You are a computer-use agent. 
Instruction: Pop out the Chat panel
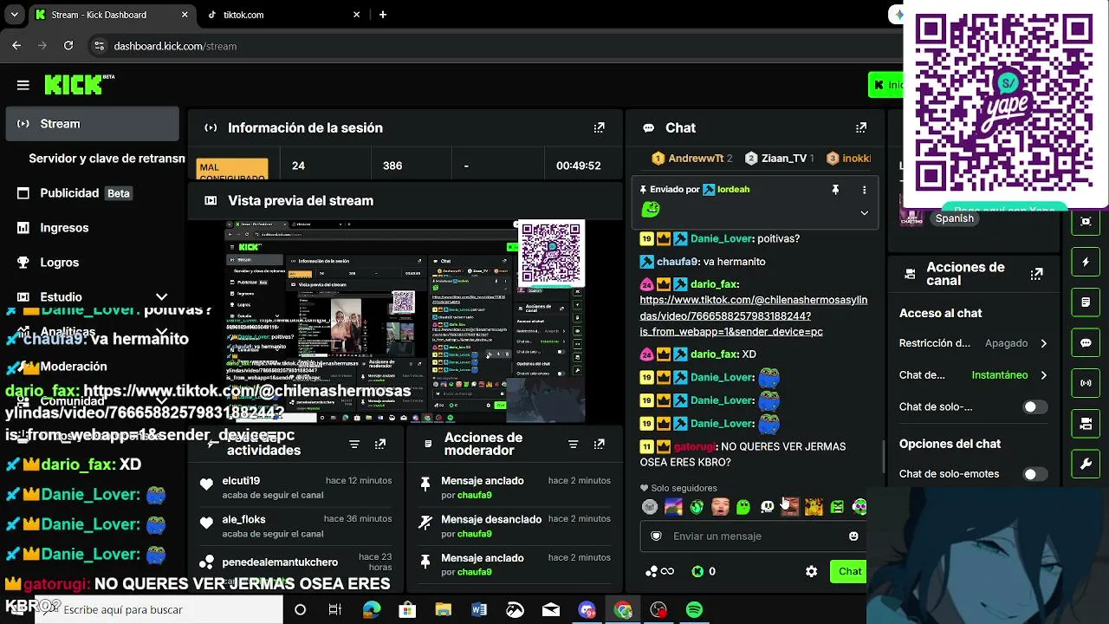point(860,127)
